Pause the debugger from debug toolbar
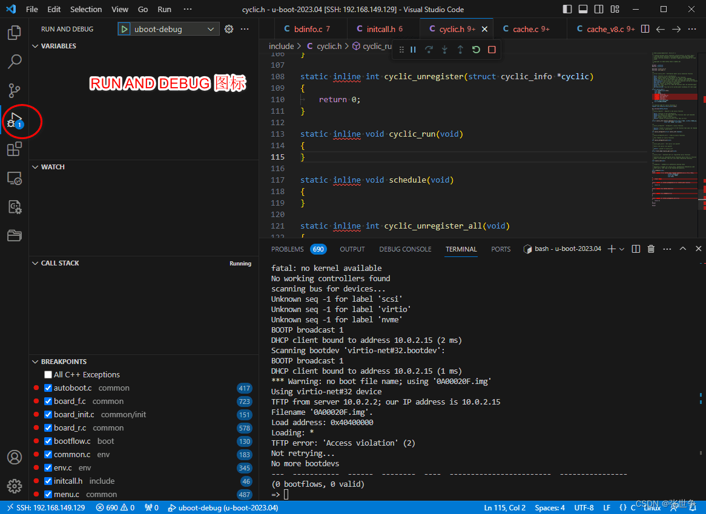706x514 pixels. 413,50
